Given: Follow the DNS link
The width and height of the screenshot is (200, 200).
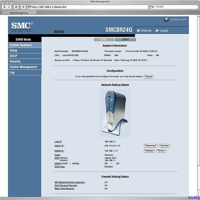Looking at the screenshot, I should [57, 158].
